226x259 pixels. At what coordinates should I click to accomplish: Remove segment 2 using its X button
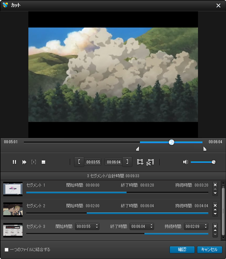[x=215, y=205]
